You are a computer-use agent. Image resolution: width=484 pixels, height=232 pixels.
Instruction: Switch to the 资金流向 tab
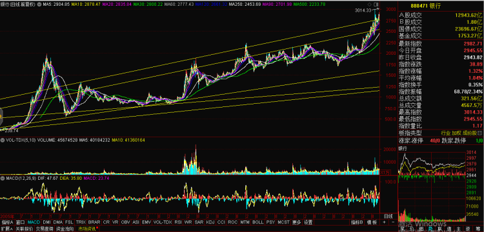(x=65, y=229)
